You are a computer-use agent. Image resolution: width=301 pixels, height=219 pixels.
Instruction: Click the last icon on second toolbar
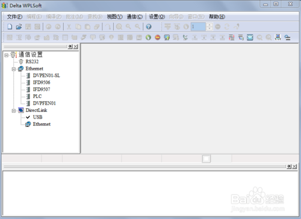(x=287, y=37)
